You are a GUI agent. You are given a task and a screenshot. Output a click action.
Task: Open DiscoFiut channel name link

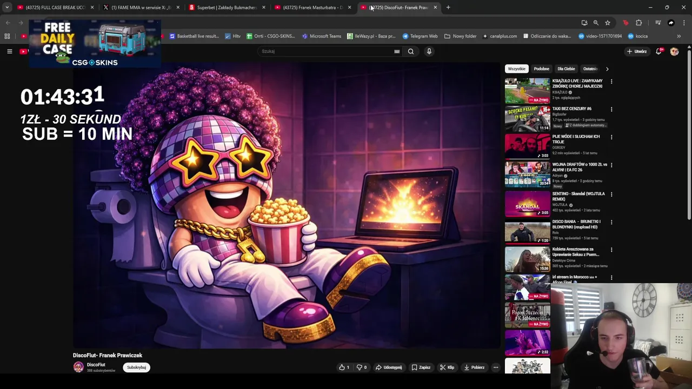pyautogui.click(x=96, y=365)
